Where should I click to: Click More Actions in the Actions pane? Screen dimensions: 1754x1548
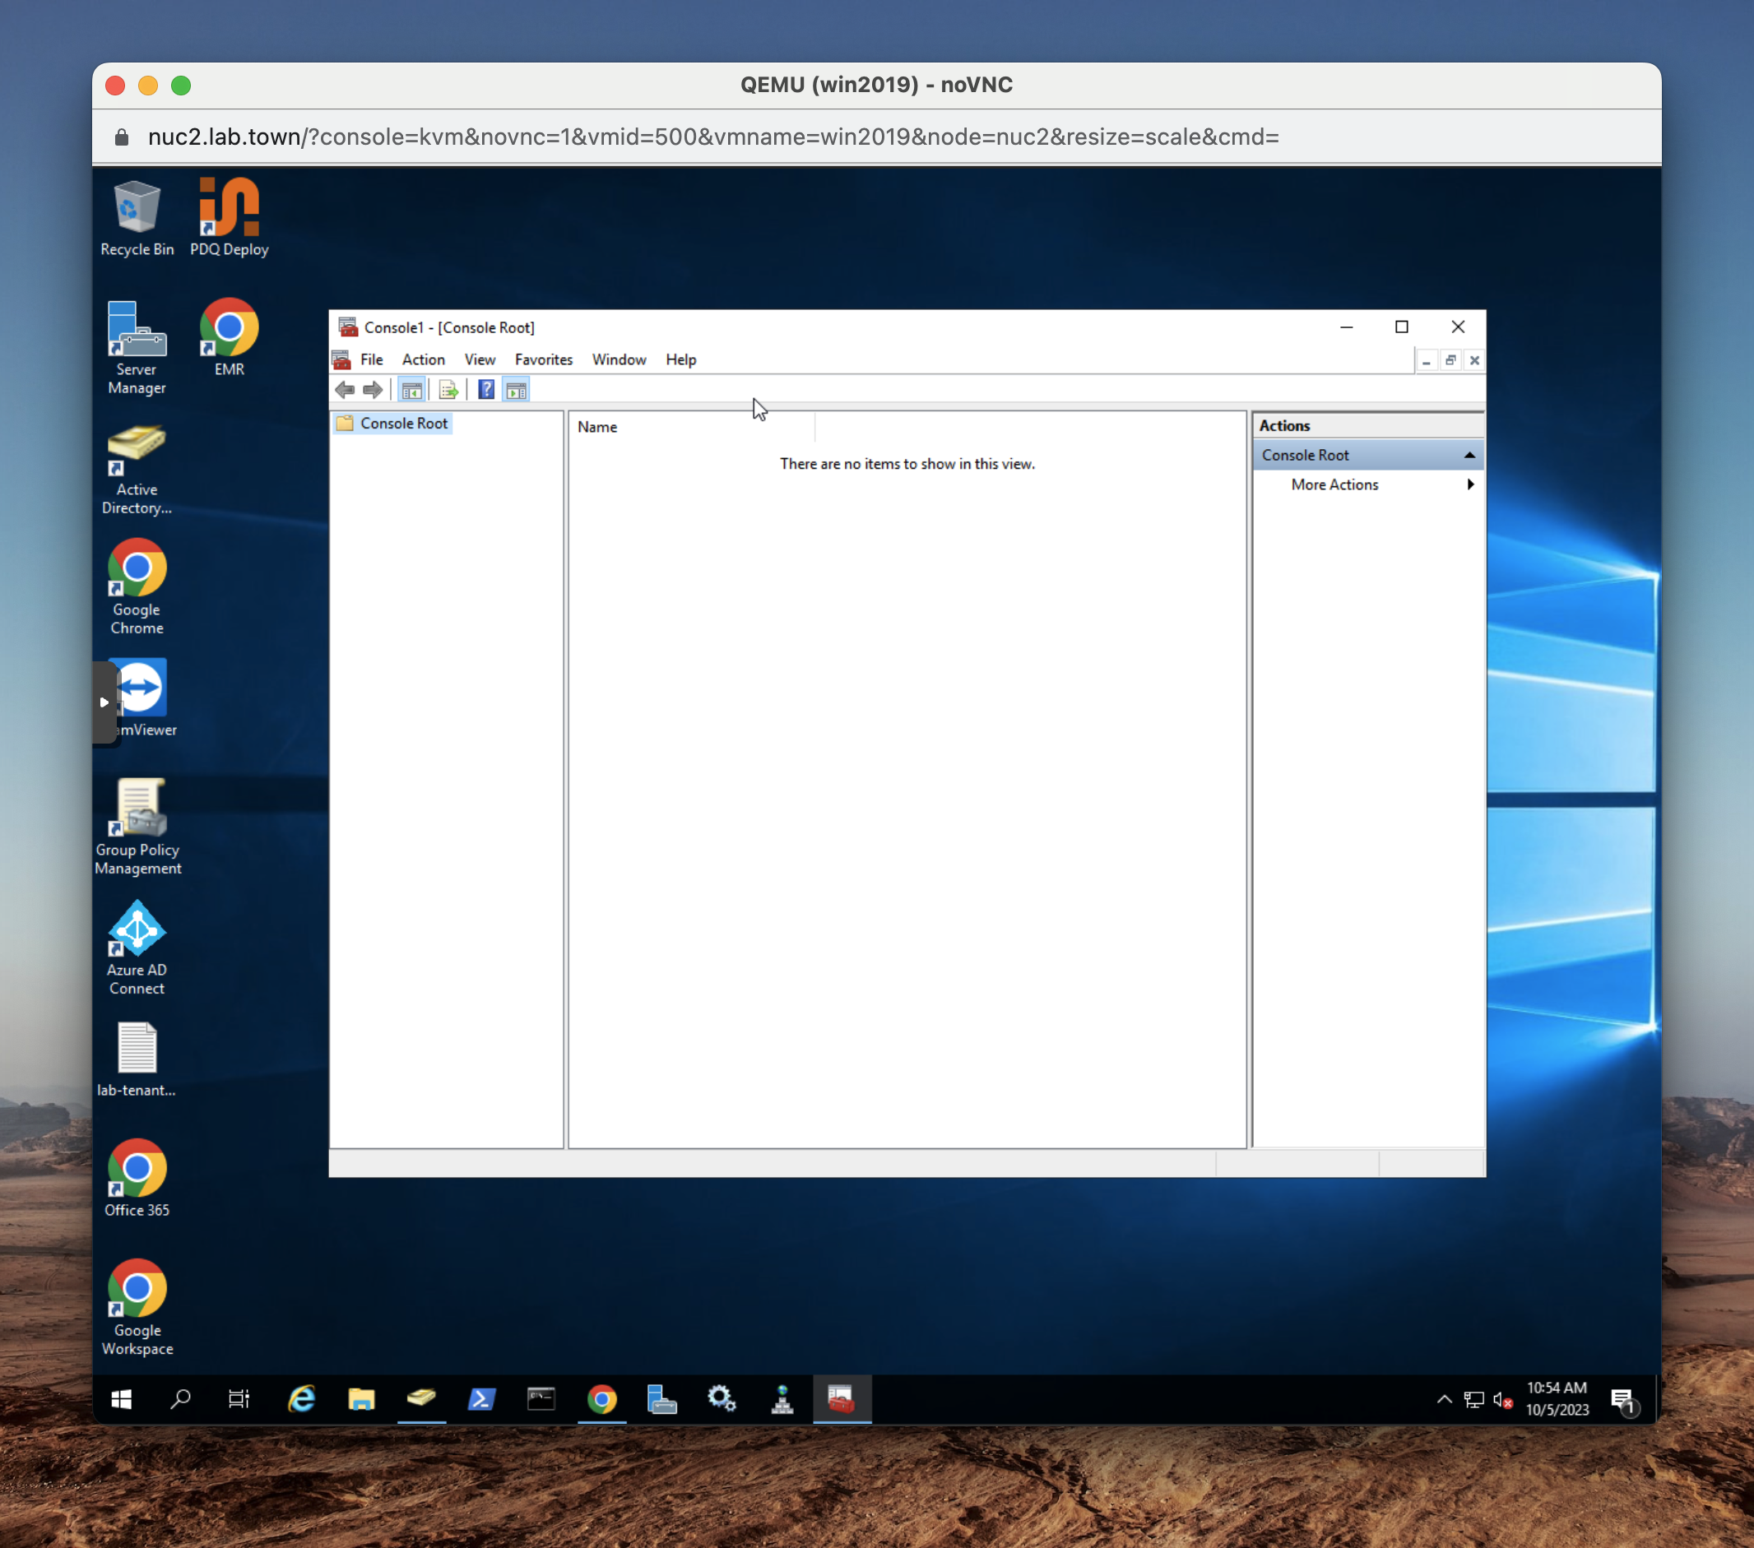(1334, 484)
